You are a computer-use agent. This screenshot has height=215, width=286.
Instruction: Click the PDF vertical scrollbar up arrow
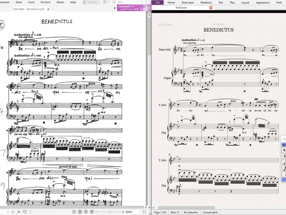tap(149, 15)
